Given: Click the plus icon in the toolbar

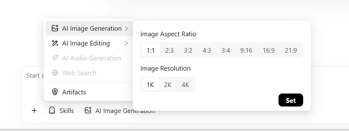Looking at the screenshot, I should click(x=34, y=111).
